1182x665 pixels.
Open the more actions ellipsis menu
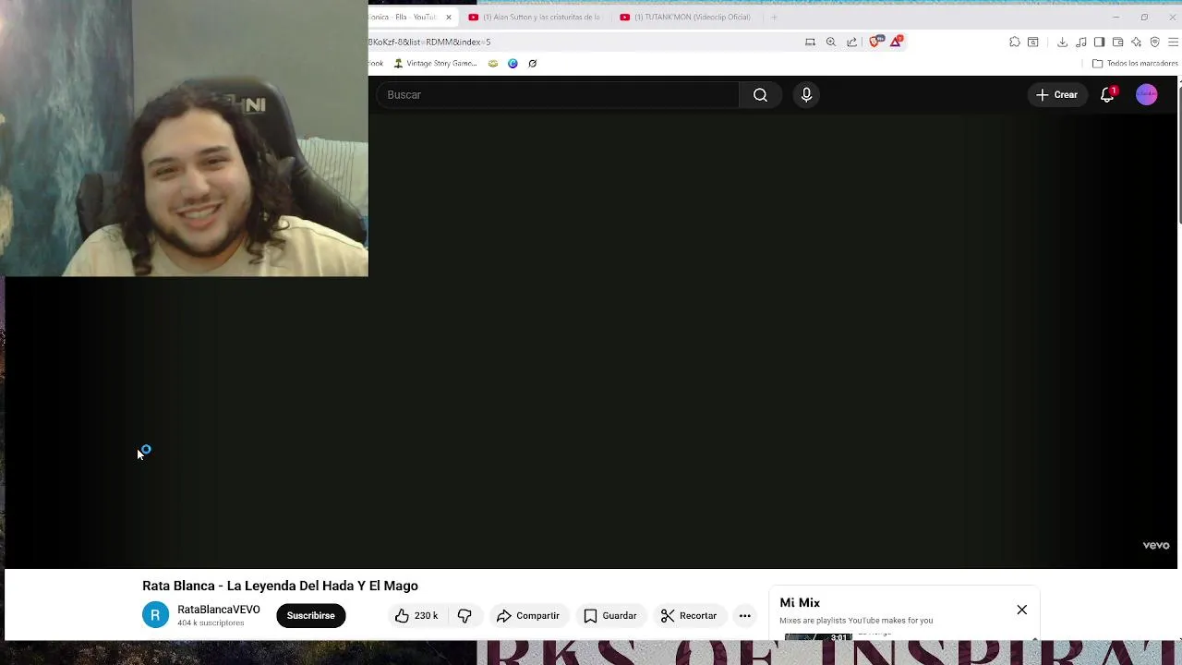[744, 615]
